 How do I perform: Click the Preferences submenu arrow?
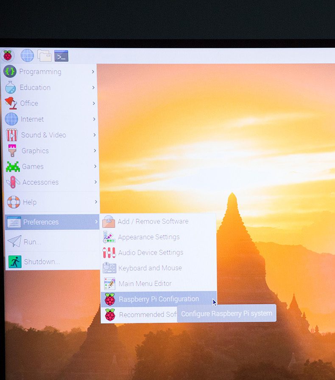click(96, 222)
